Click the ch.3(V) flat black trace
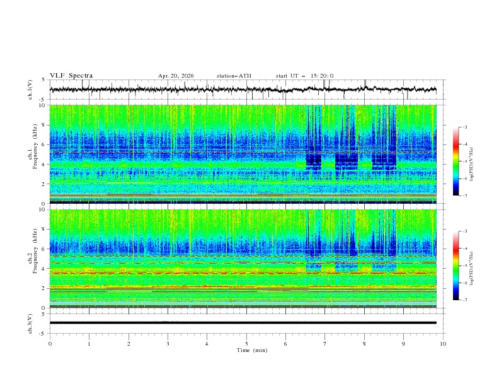The image size is (499, 386). pyautogui.click(x=243, y=323)
